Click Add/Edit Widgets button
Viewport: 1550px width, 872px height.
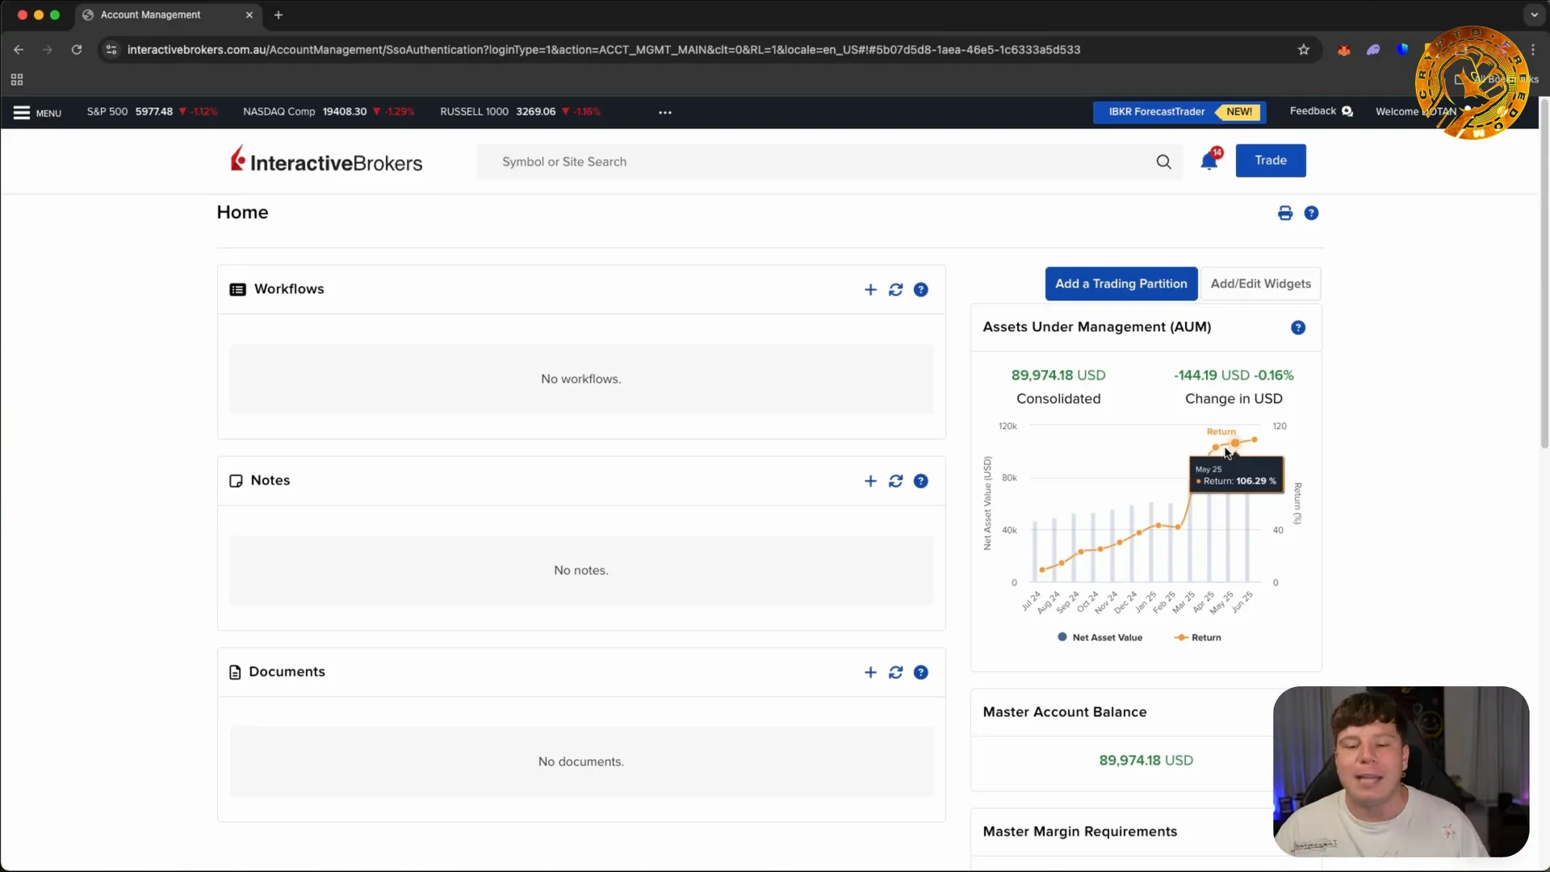click(1260, 284)
